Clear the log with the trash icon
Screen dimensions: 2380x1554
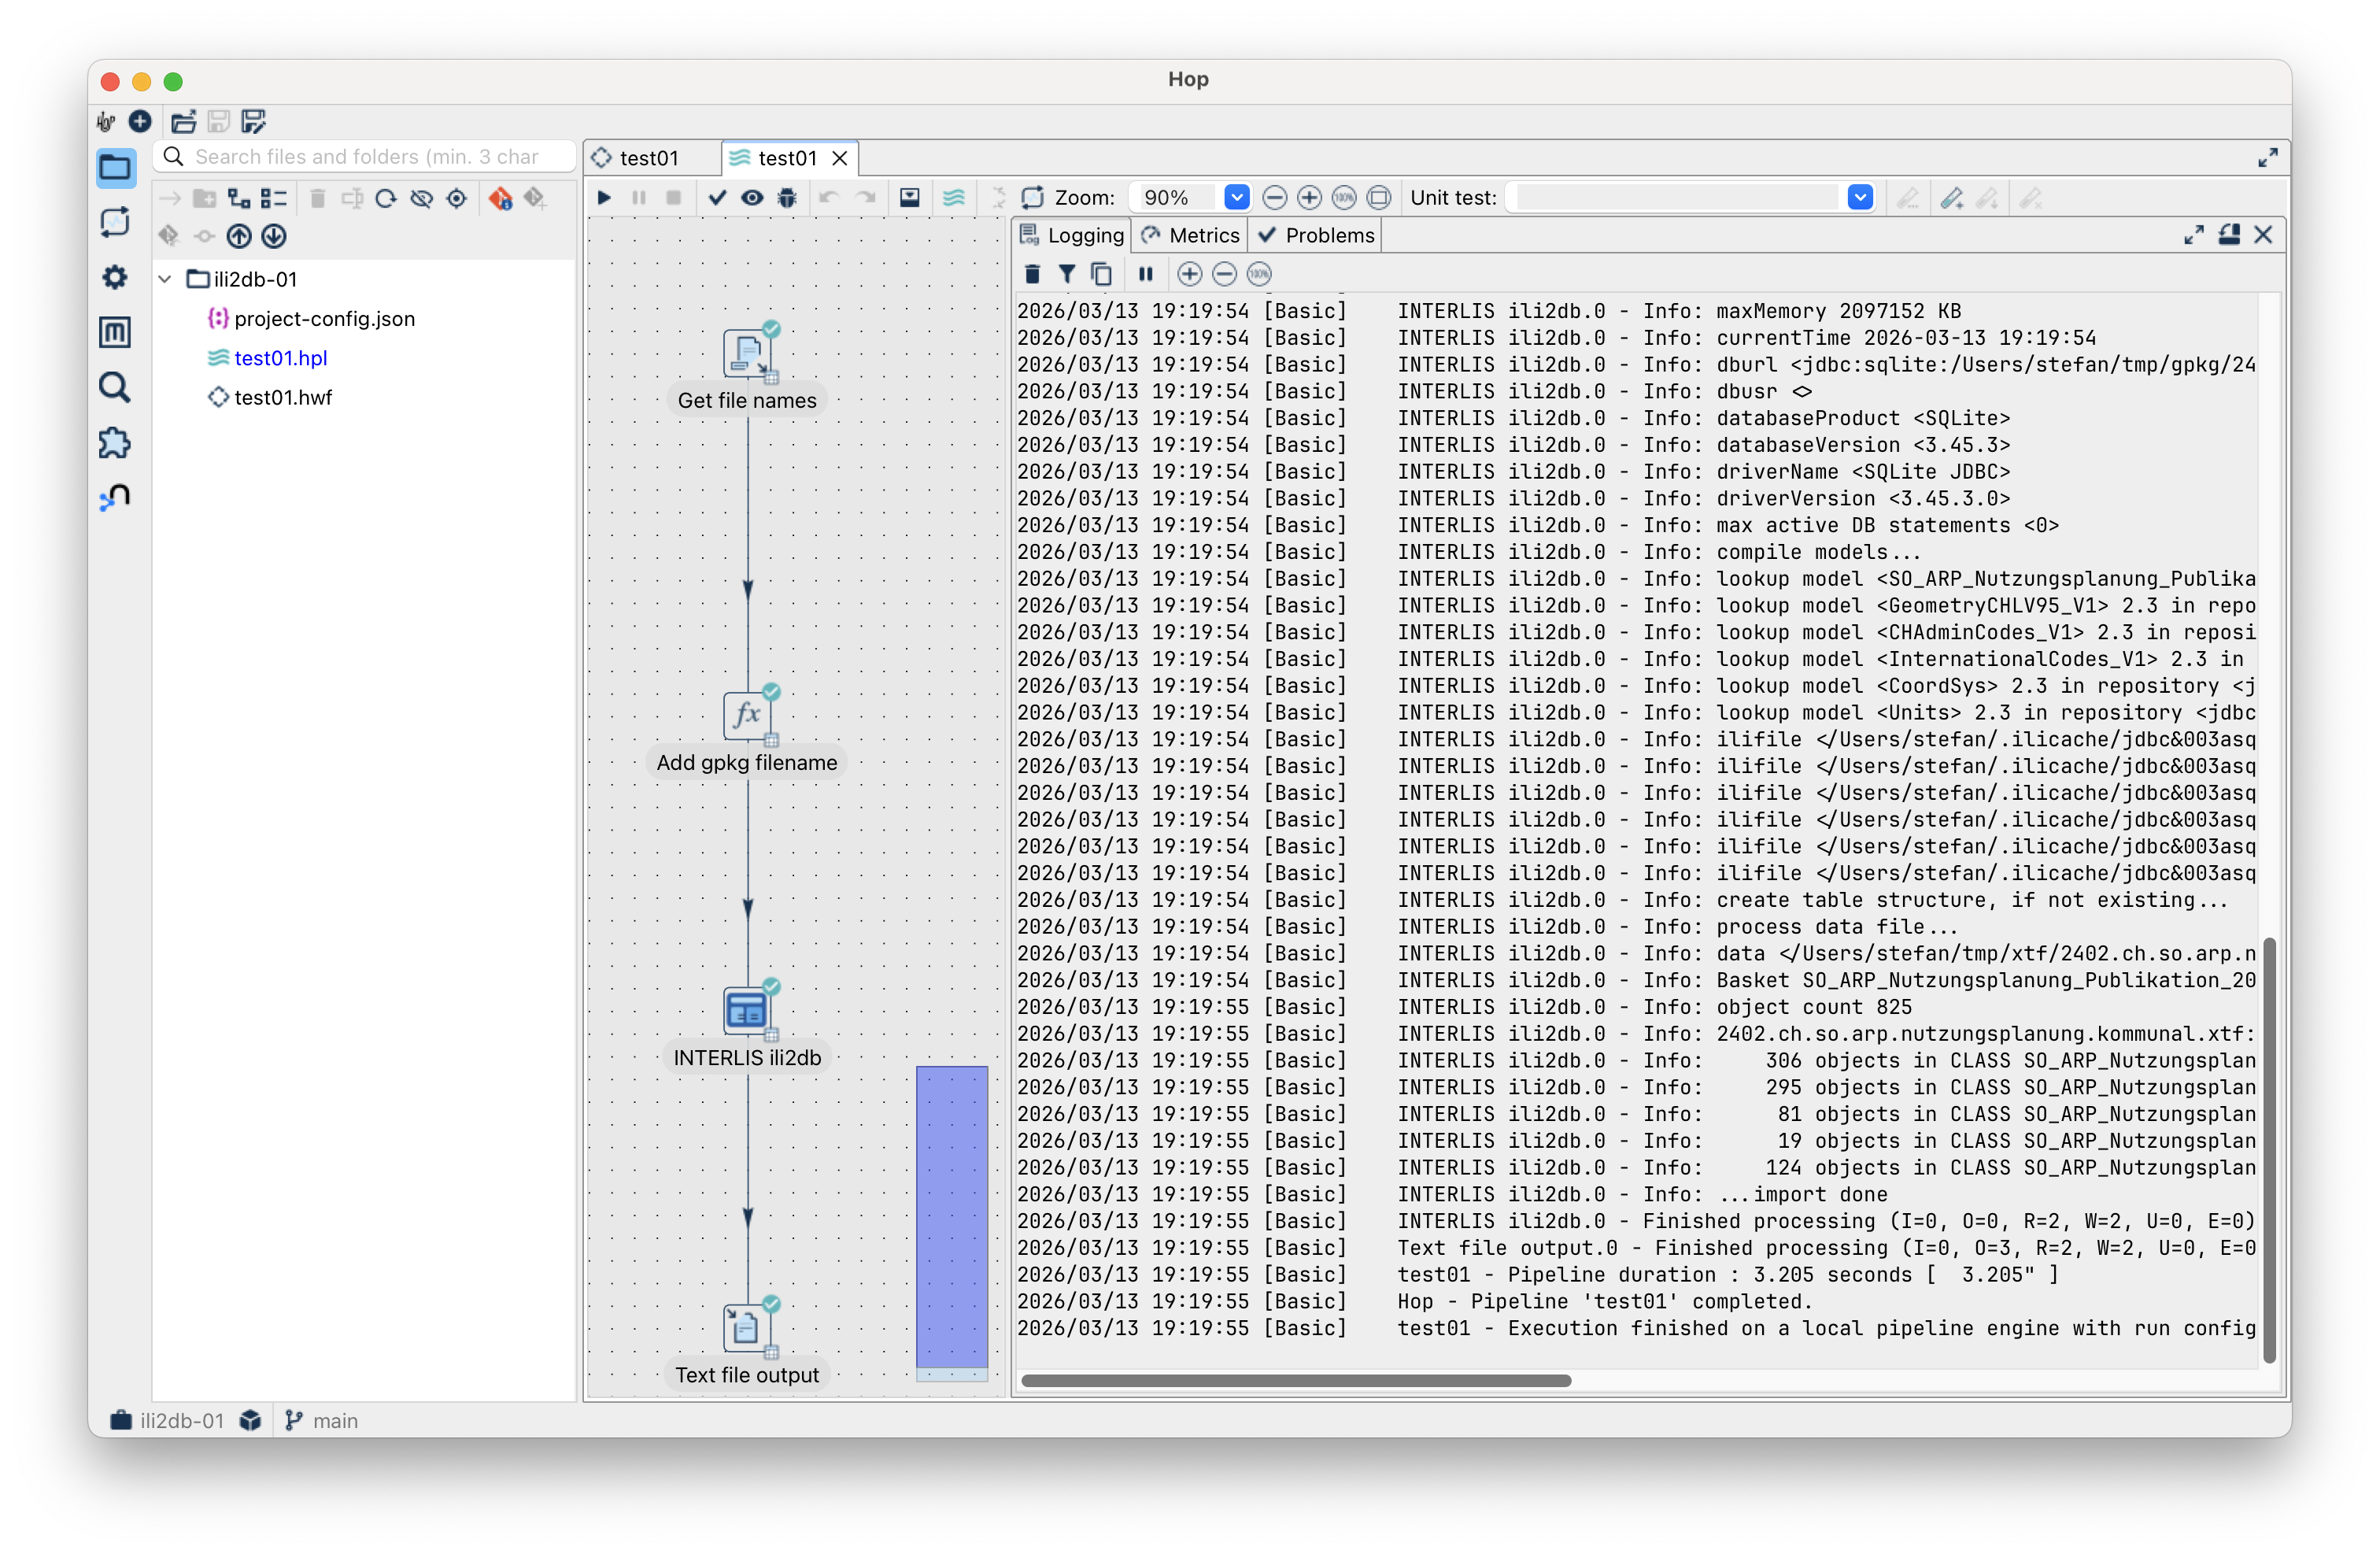1033,274
